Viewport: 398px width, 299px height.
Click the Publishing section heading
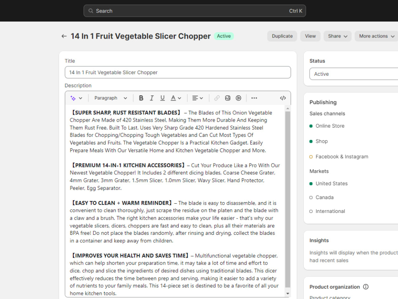(323, 102)
